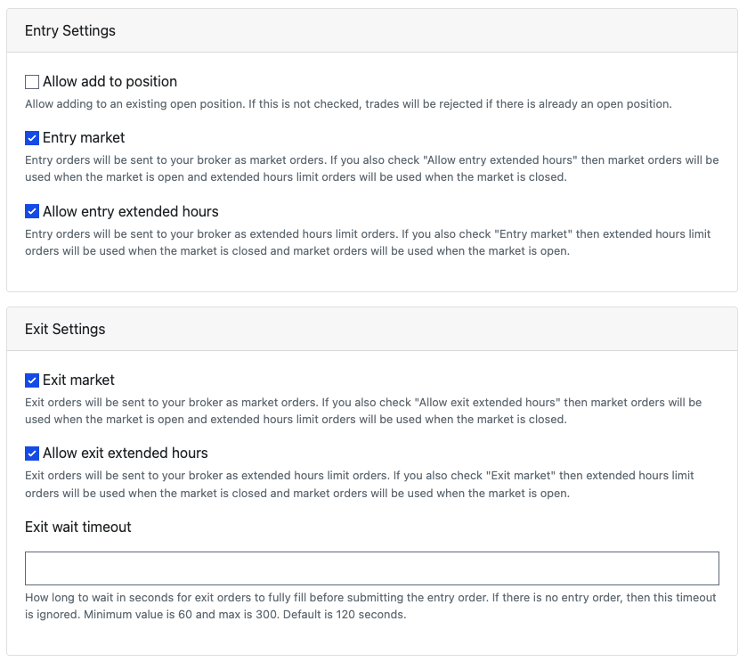Click the "Exit market" label text
747x662 pixels.
click(78, 380)
